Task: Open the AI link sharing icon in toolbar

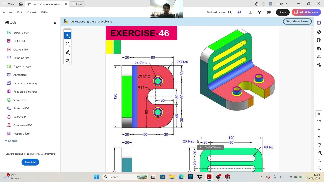Action: point(239,12)
